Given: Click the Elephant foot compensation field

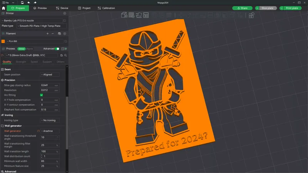Looking at the screenshot, I should pyautogui.click(x=50, y=110).
